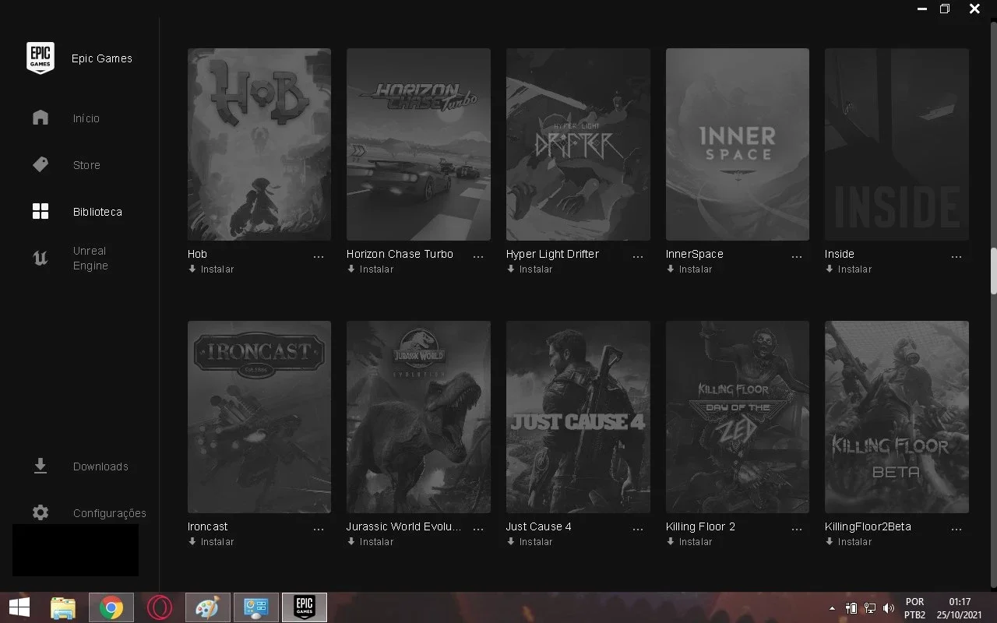Launch Google Chrome from the taskbar
Viewport: 997px width, 623px height.
(x=111, y=607)
